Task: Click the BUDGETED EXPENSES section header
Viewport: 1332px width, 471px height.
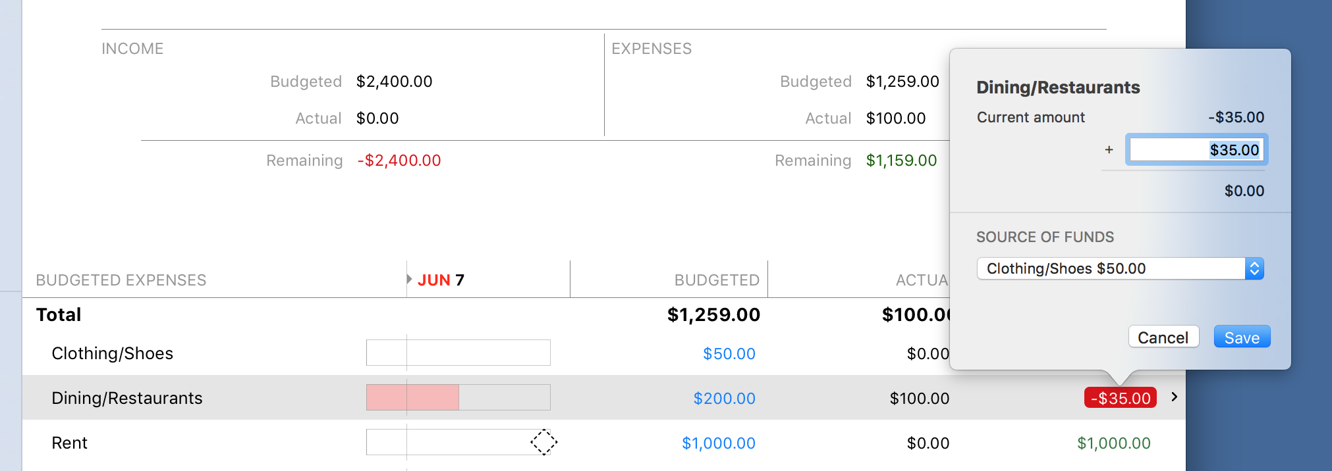Action: coord(121,280)
